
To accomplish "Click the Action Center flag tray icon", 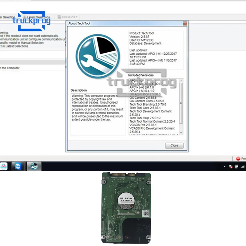I will [230, 166].
